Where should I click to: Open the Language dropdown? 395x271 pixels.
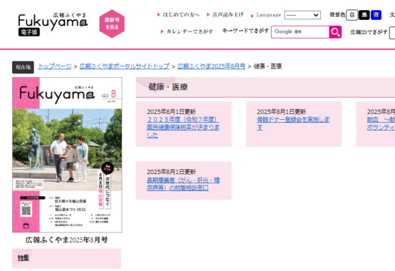coord(302,15)
